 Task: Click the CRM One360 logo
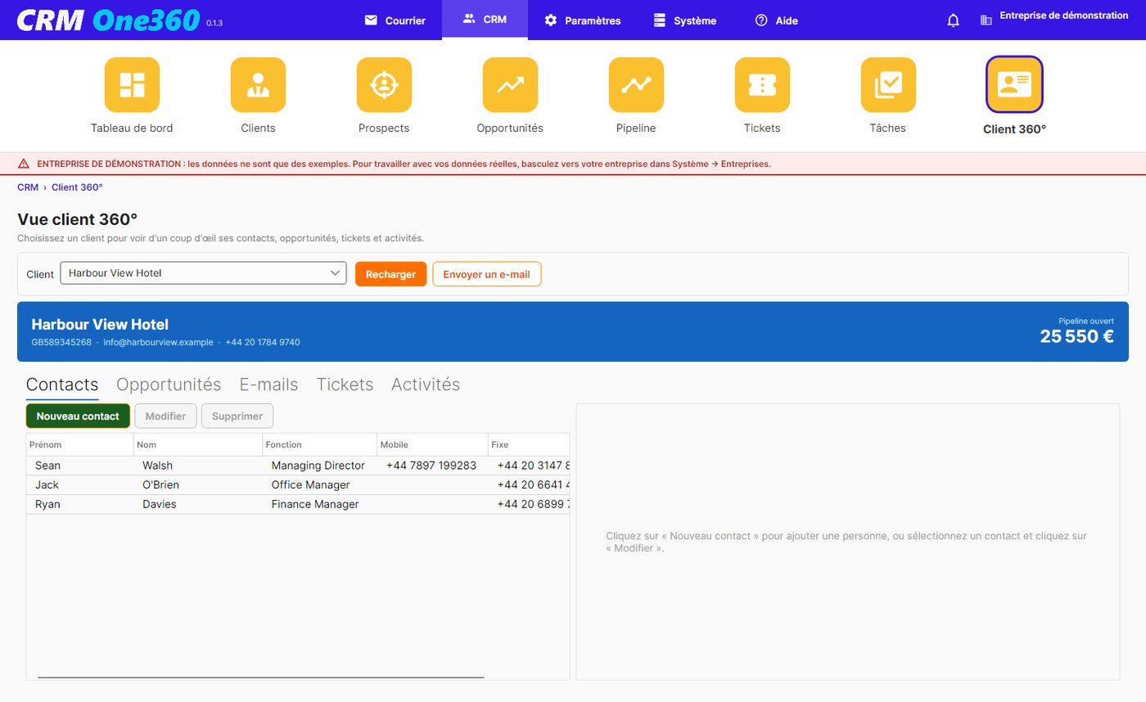click(x=108, y=20)
